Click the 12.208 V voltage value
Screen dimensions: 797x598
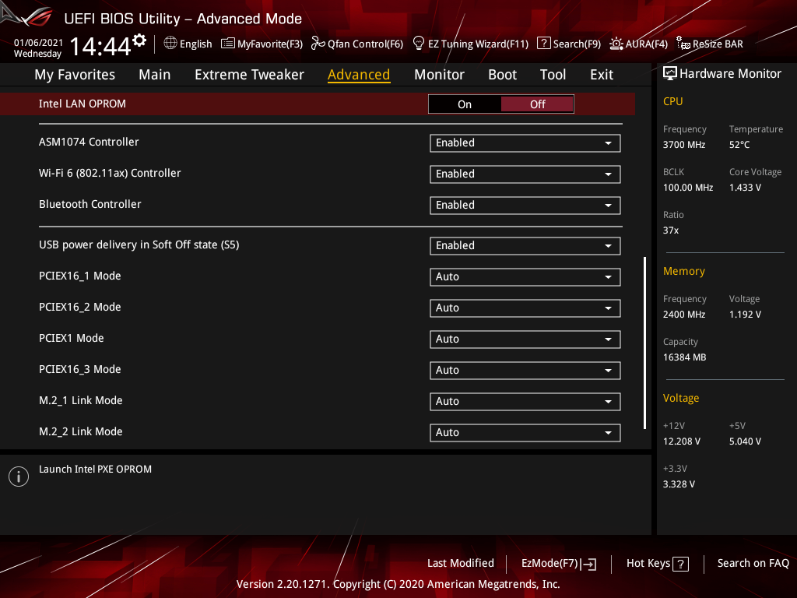(x=681, y=441)
